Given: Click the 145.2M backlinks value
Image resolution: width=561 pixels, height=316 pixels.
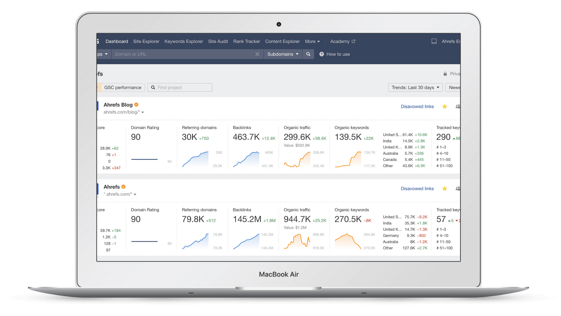Looking at the screenshot, I should [247, 219].
